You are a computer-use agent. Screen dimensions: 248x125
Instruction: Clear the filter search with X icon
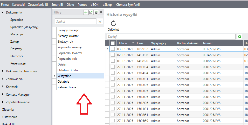pos(100,22)
